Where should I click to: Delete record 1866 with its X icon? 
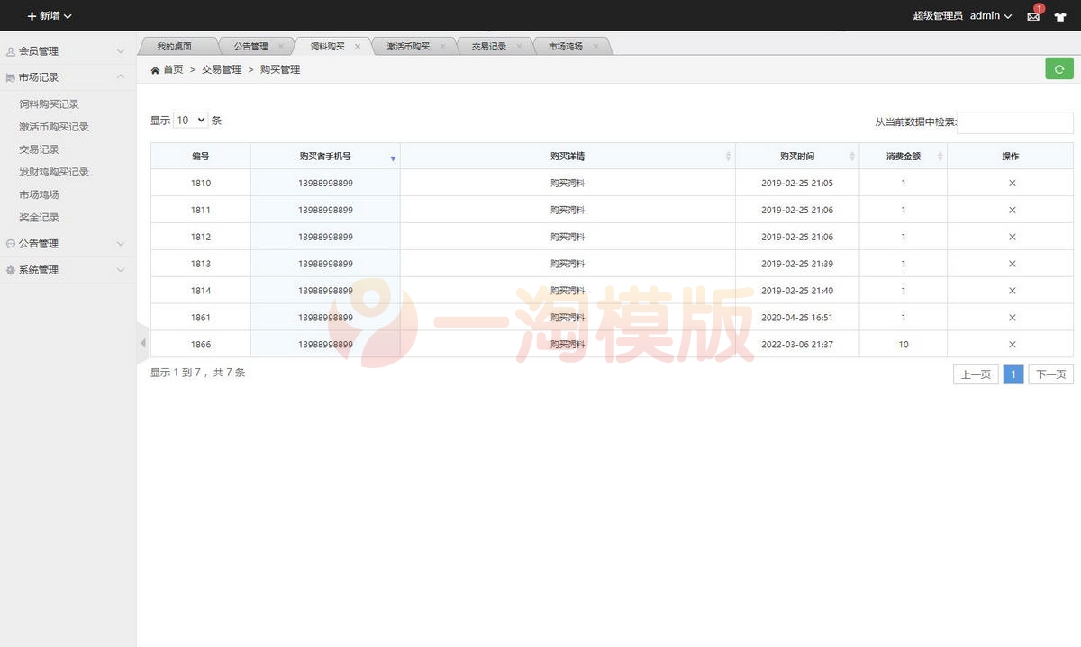tap(1012, 345)
